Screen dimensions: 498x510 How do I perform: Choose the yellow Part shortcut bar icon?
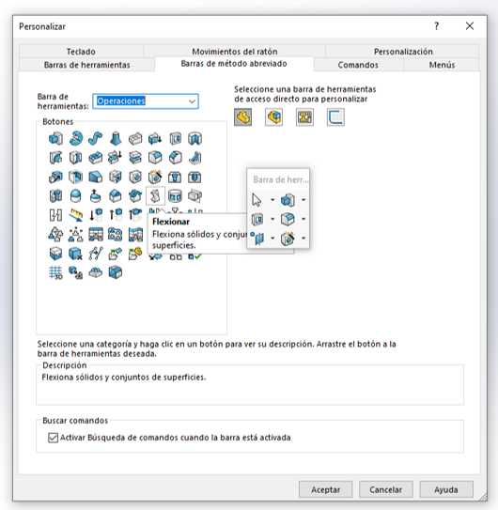242,117
